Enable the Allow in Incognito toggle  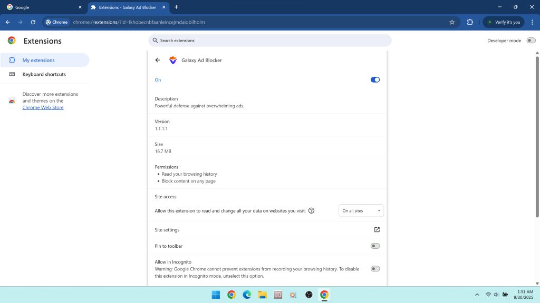(375, 268)
